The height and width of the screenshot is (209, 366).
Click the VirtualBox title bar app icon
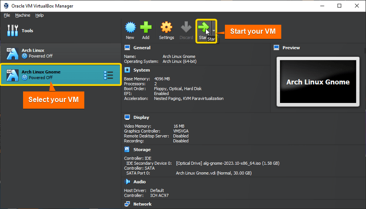(x=6, y=6)
